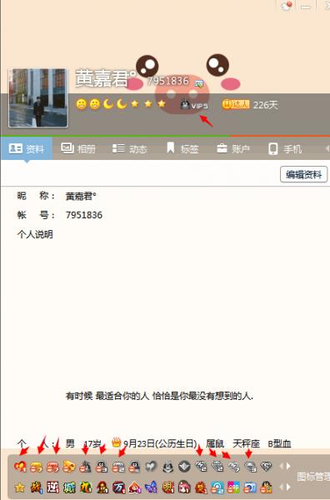The height and width of the screenshot is (500, 330).
Task: Click the small icon beside number 7951836
Action: coord(199,83)
